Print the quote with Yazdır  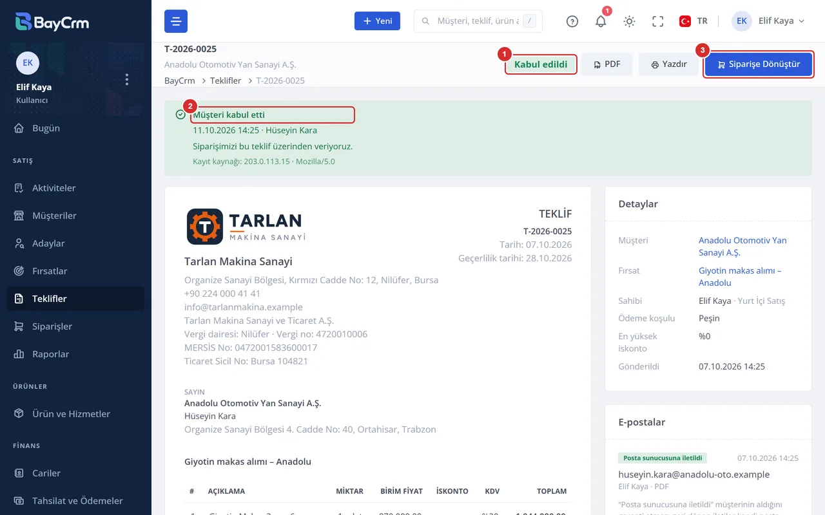669,64
